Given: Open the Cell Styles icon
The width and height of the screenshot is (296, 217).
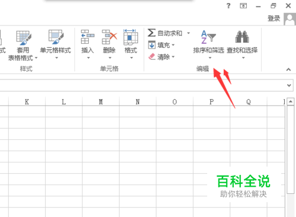Looking at the screenshot, I should 56,37.
